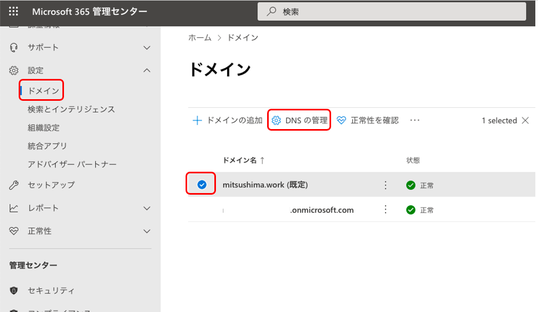Open the toolbar more options ellipsis
The width and height of the screenshot is (538, 312).
[415, 121]
